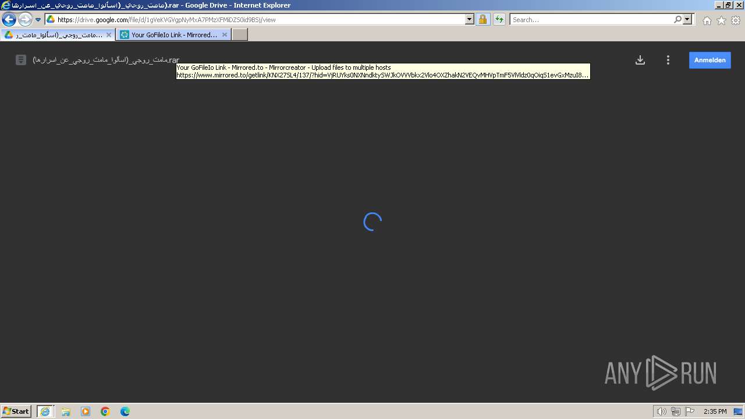This screenshot has height=419, width=745.
Task: Close the Google Drive rar tab
Action: coord(108,35)
